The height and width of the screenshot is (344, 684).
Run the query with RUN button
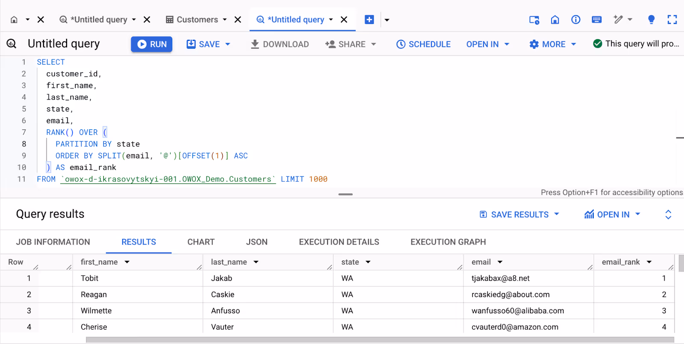(152, 44)
